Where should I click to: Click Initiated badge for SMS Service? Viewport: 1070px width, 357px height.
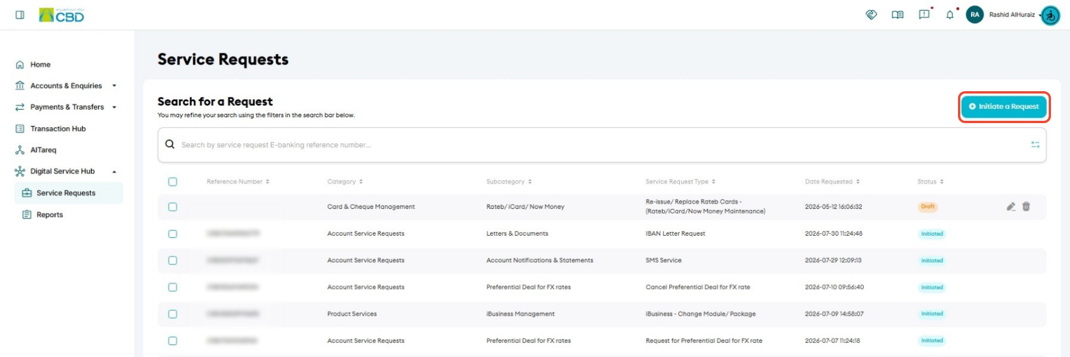coord(932,260)
